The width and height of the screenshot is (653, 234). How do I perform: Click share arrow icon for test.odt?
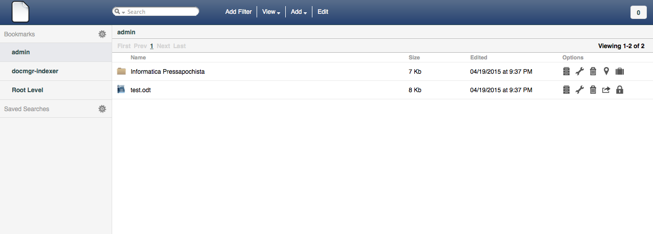tap(606, 90)
